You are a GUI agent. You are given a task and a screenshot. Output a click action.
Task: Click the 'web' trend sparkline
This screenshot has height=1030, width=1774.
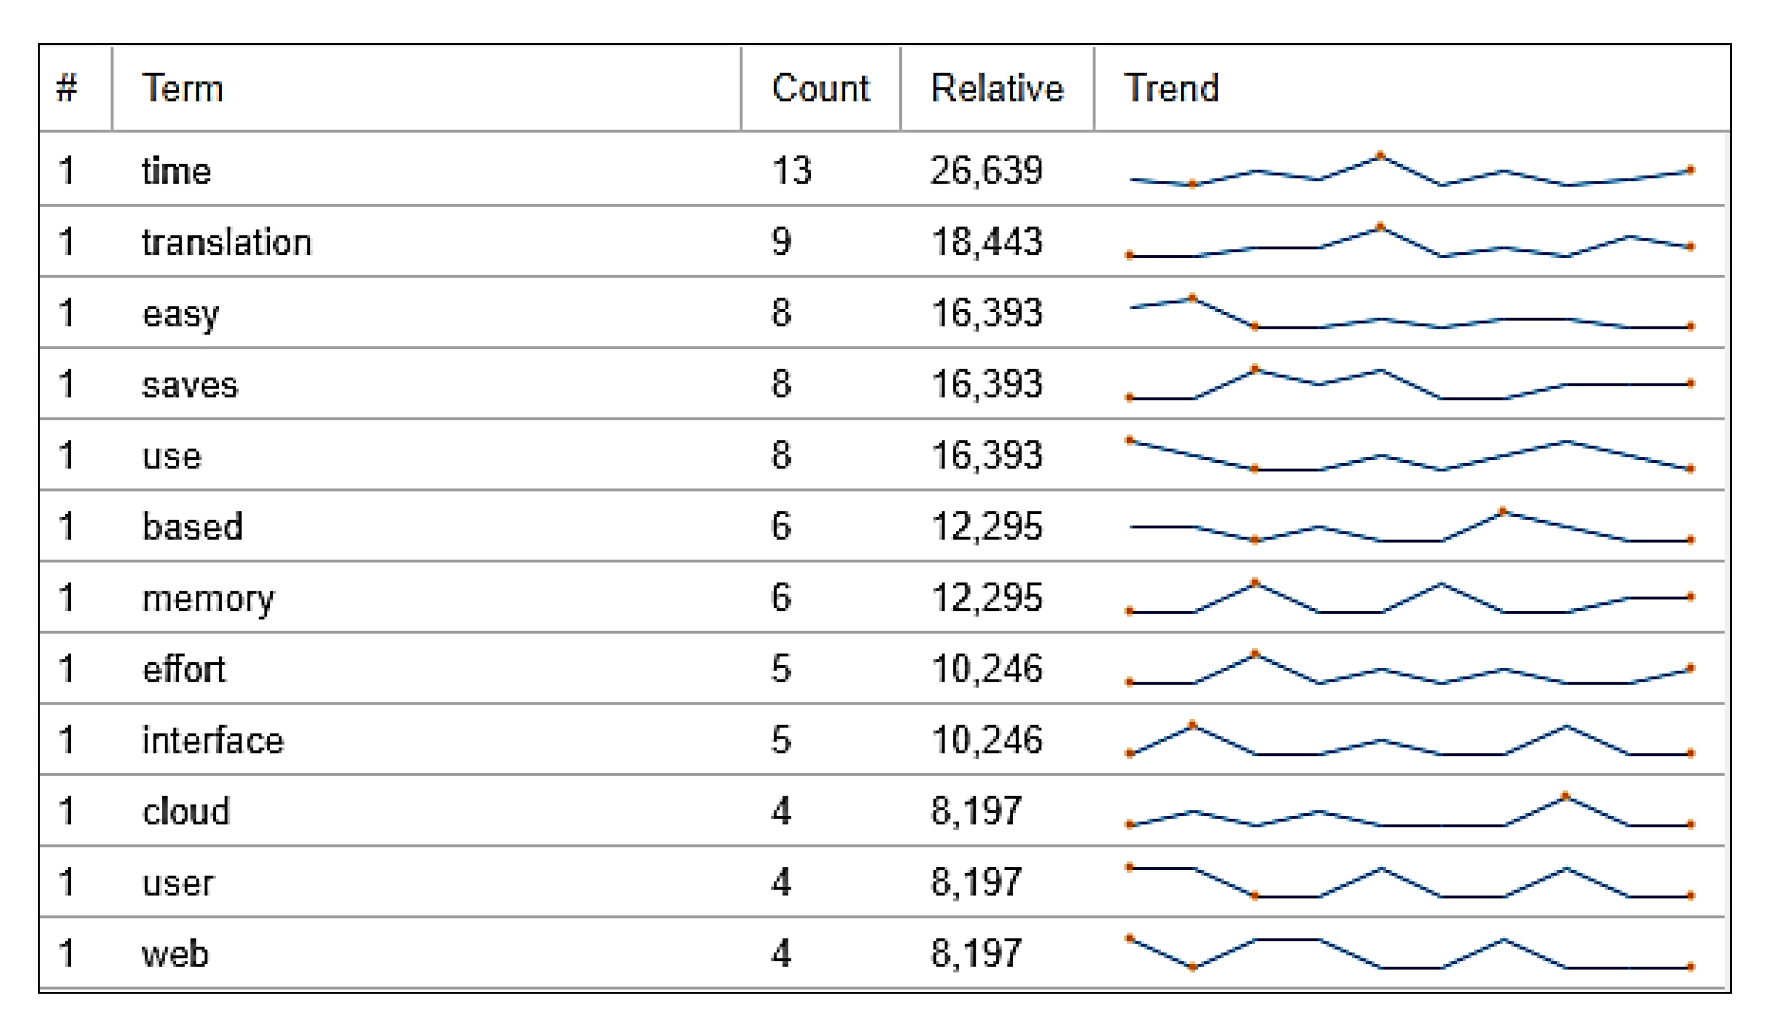(x=1409, y=953)
